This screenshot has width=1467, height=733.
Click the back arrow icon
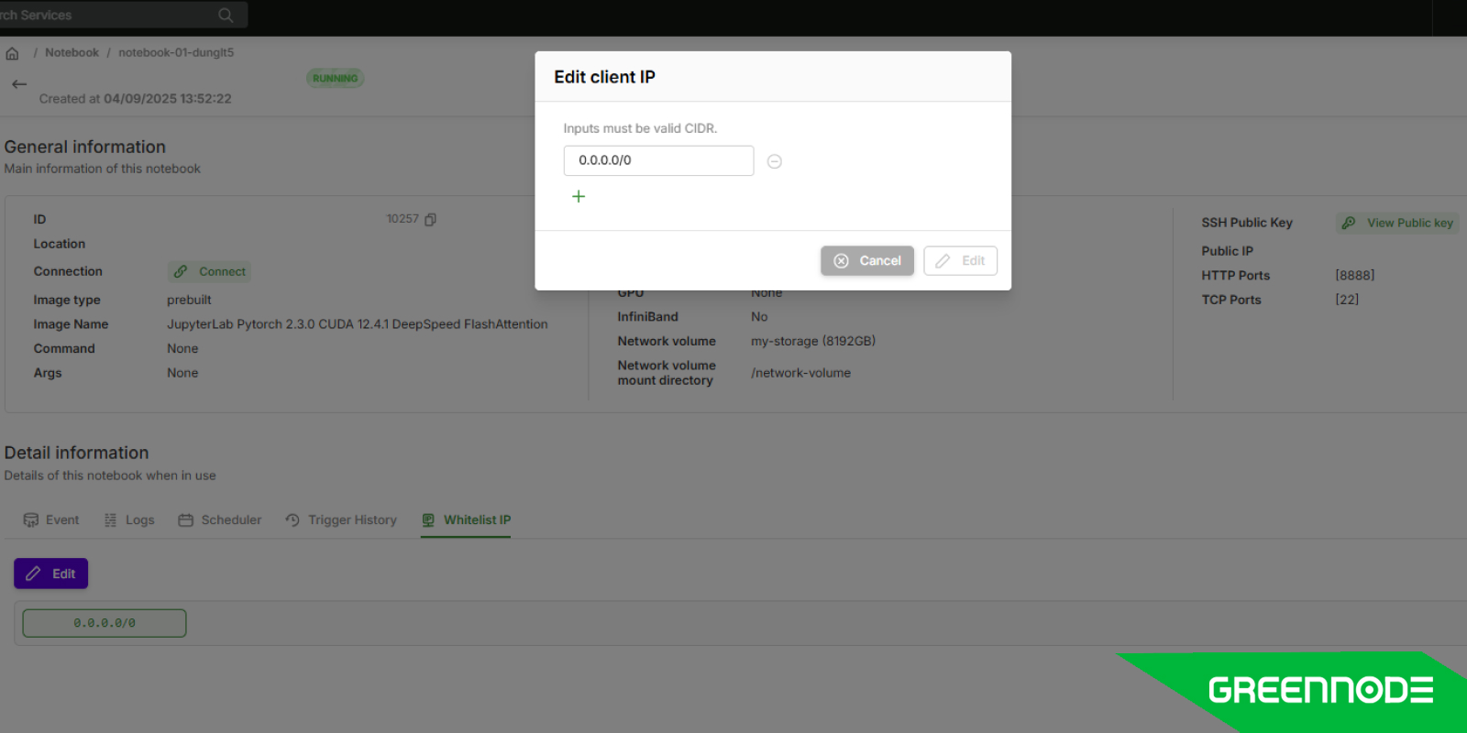tap(19, 84)
